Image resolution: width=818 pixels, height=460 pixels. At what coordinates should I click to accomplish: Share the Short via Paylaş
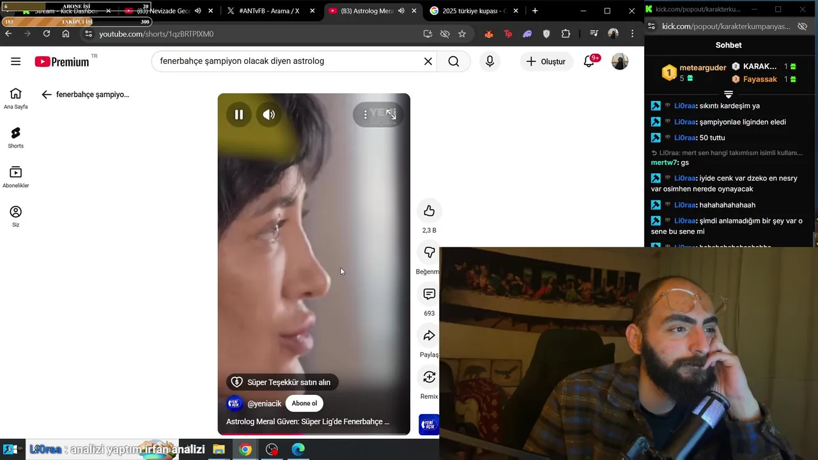429,335
